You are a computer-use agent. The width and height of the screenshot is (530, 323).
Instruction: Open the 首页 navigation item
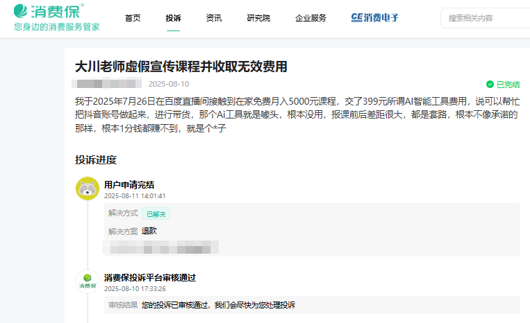pos(133,18)
